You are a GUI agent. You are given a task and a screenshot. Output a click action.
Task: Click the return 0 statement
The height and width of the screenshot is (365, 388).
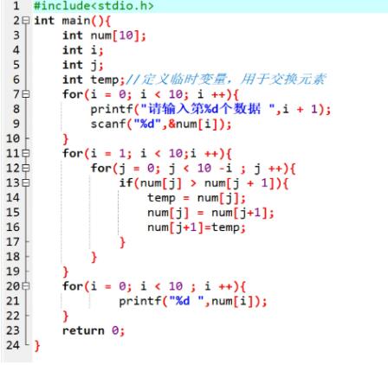(94, 330)
